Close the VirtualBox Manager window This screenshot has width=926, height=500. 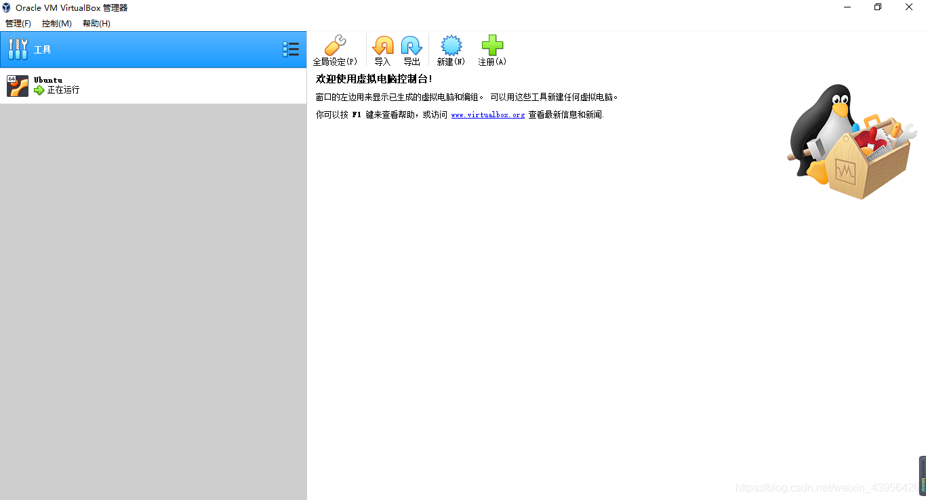pos(909,7)
